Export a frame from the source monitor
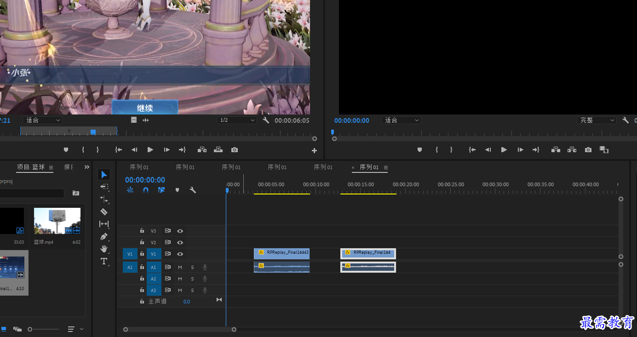The image size is (637, 337). coord(235,150)
